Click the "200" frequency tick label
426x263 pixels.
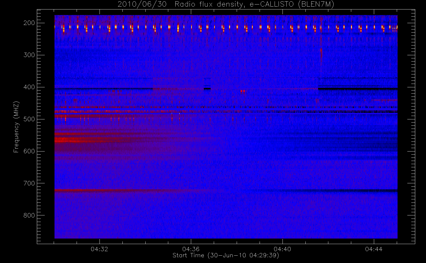(29, 23)
